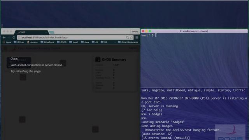Click "Try refreshing the page." text
The width and height of the screenshot is (249, 140).
click(x=26, y=71)
